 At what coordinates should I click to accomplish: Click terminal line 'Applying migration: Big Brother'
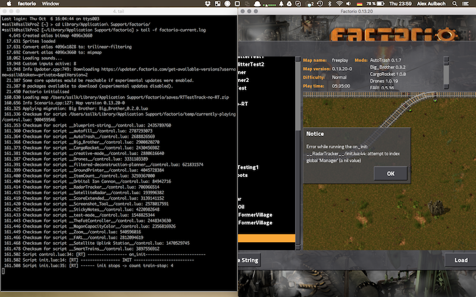76,109
